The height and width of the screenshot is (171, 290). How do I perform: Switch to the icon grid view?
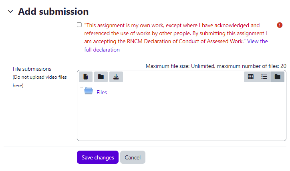pos(251,77)
